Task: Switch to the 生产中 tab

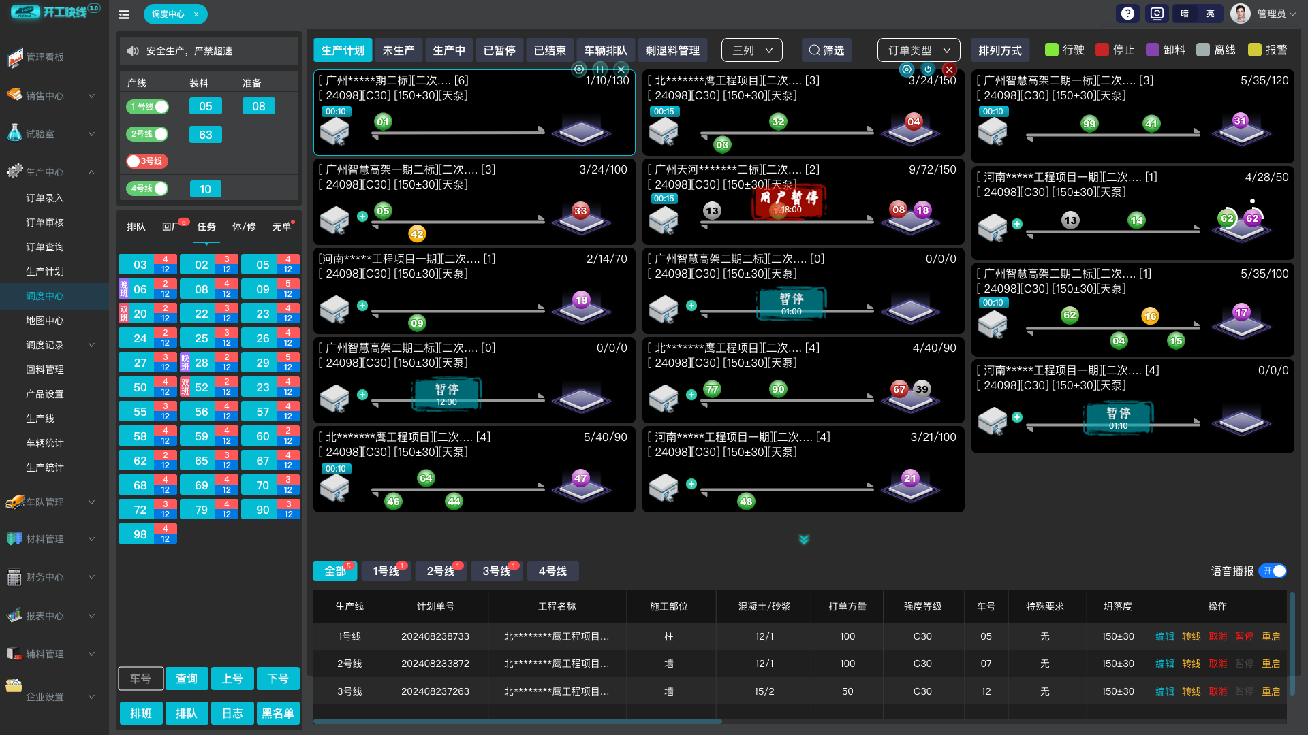Action: click(449, 50)
